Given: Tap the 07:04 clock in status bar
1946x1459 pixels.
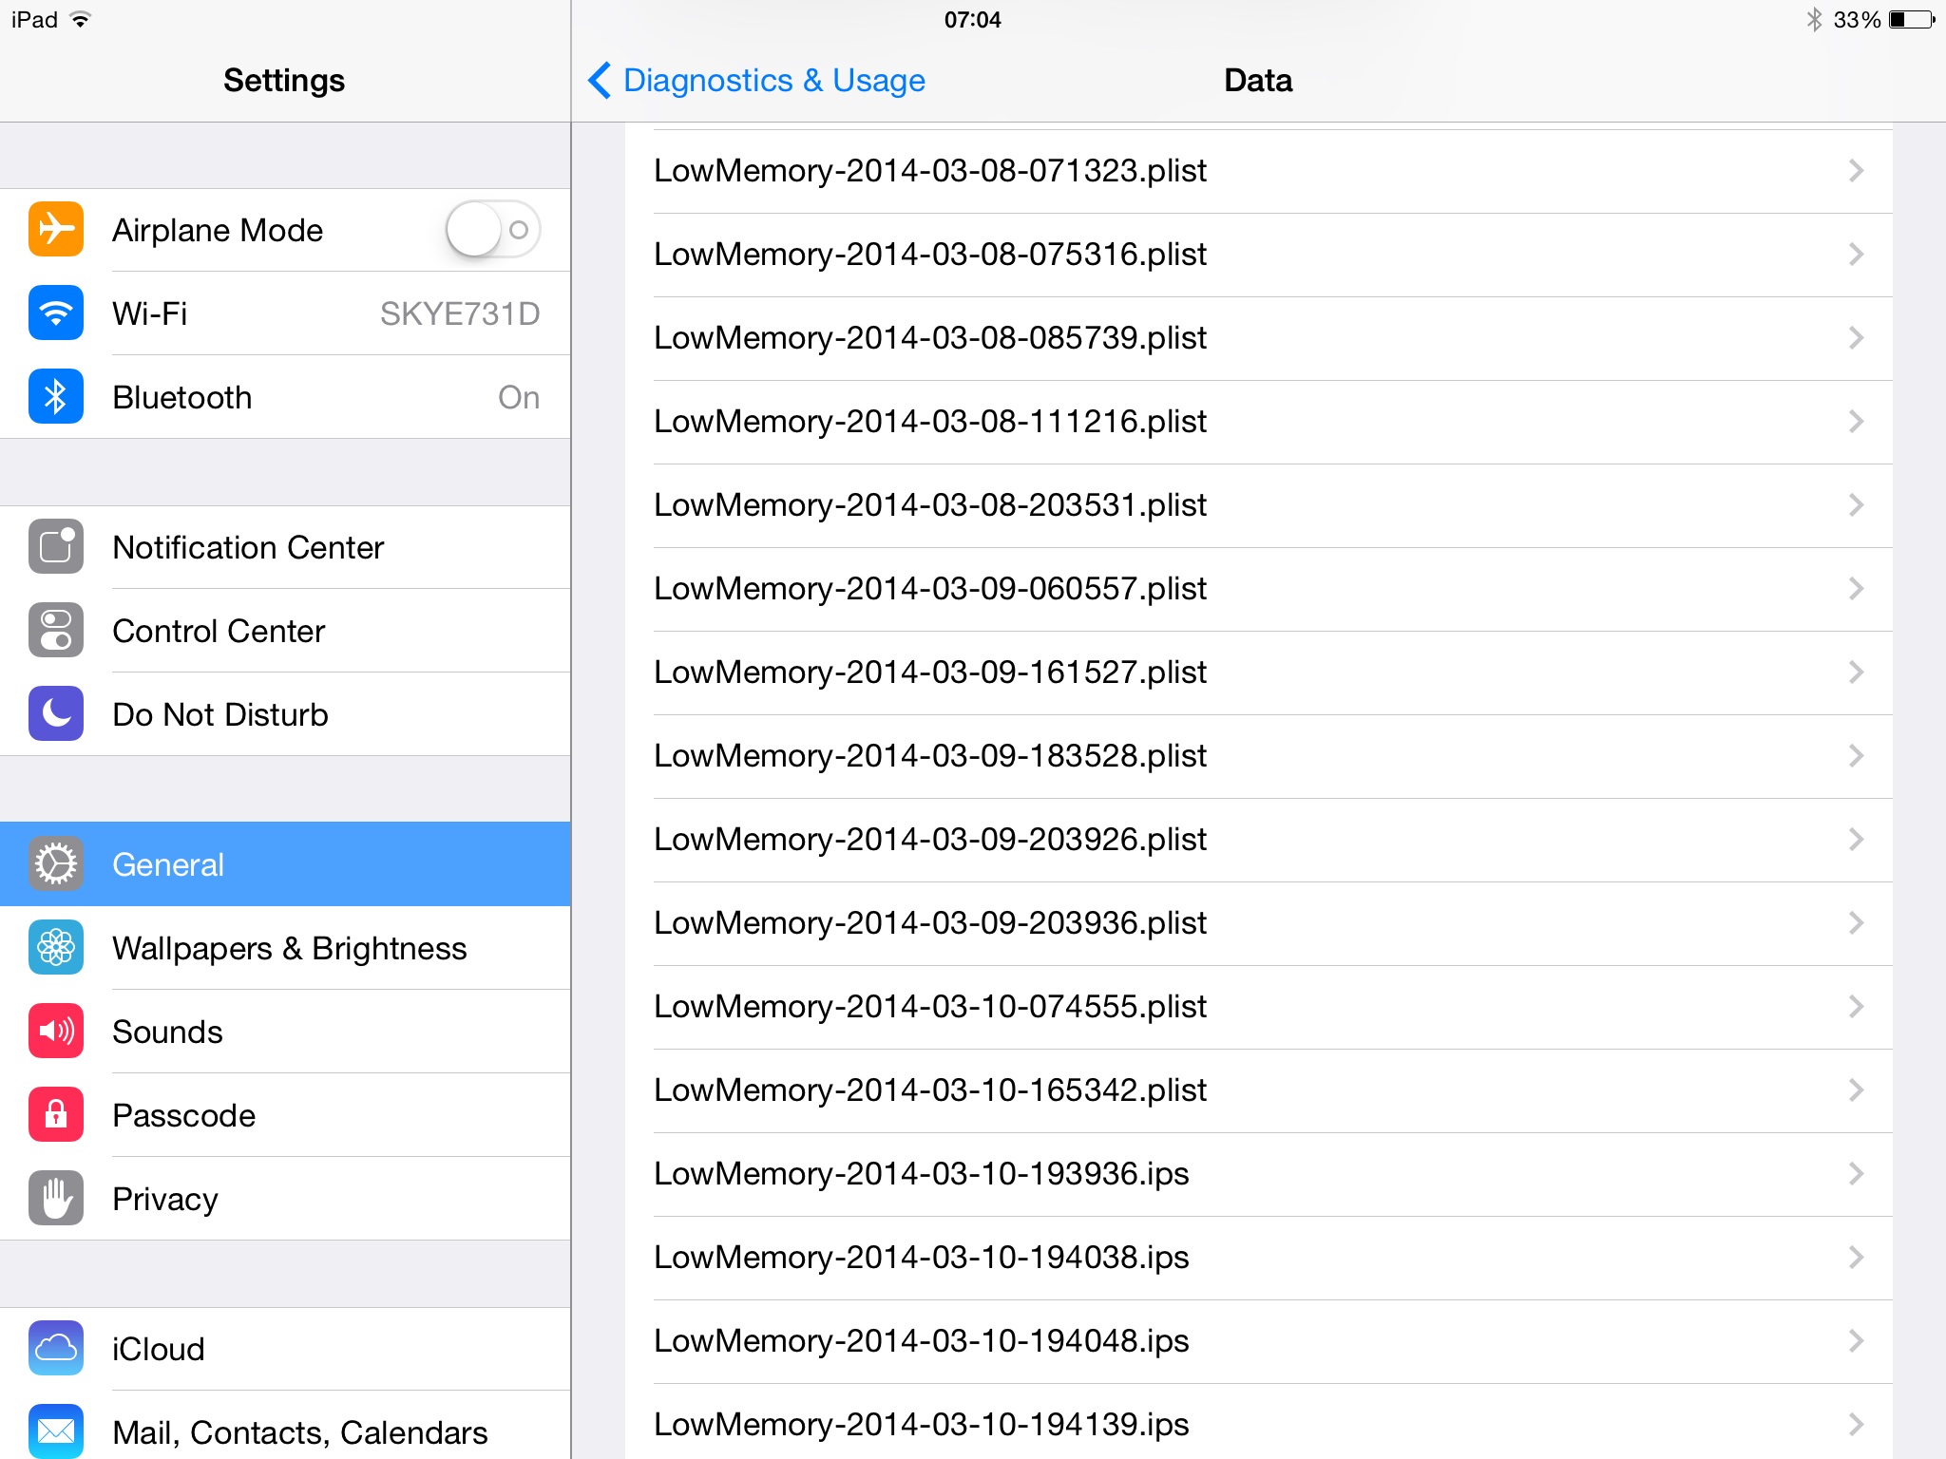Looking at the screenshot, I should [972, 20].
